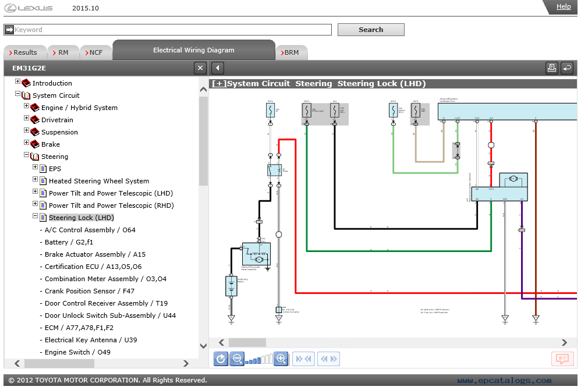Select Door Control Receiver Assembly / T19
The image size is (581, 390).
(x=107, y=303)
